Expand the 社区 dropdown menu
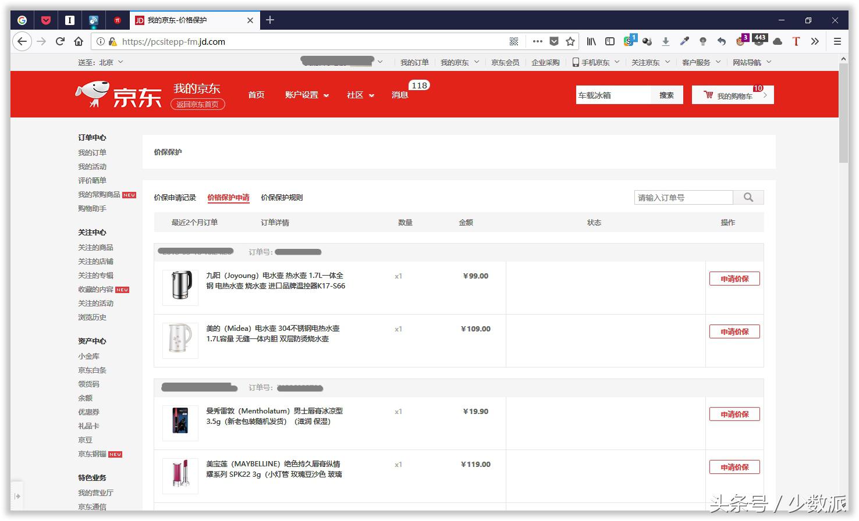 [x=360, y=95]
